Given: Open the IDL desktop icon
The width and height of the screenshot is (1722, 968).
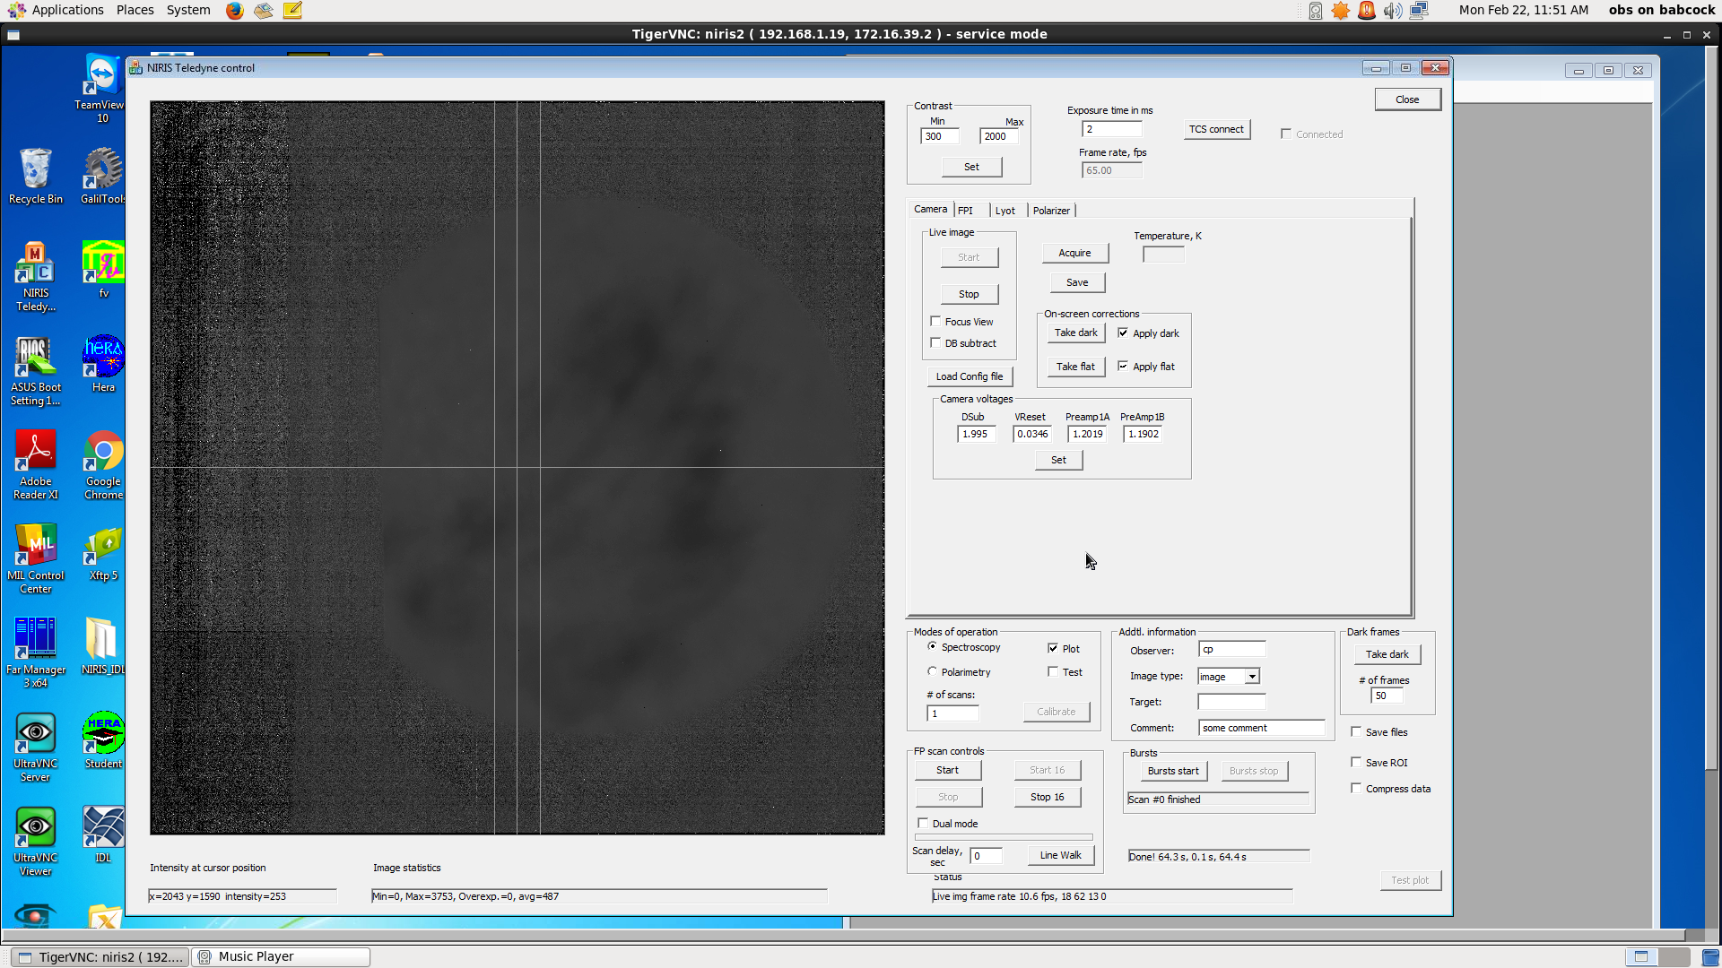Looking at the screenshot, I should pyautogui.click(x=103, y=834).
